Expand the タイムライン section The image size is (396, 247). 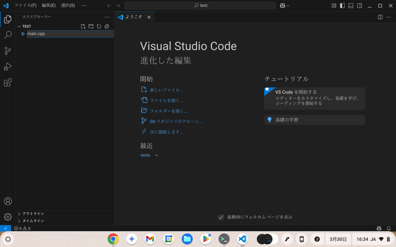[x=65, y=221]
